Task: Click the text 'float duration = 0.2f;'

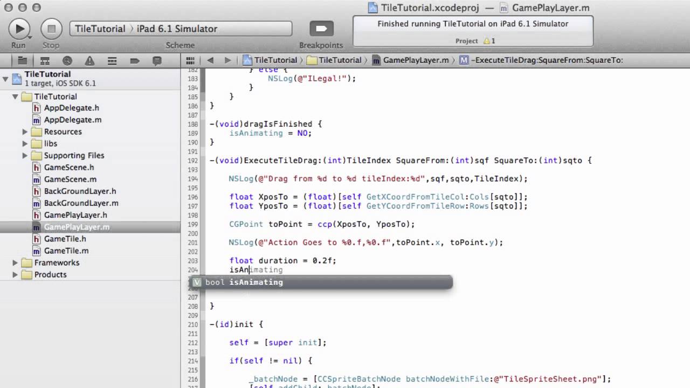Action: pos(282,261)
